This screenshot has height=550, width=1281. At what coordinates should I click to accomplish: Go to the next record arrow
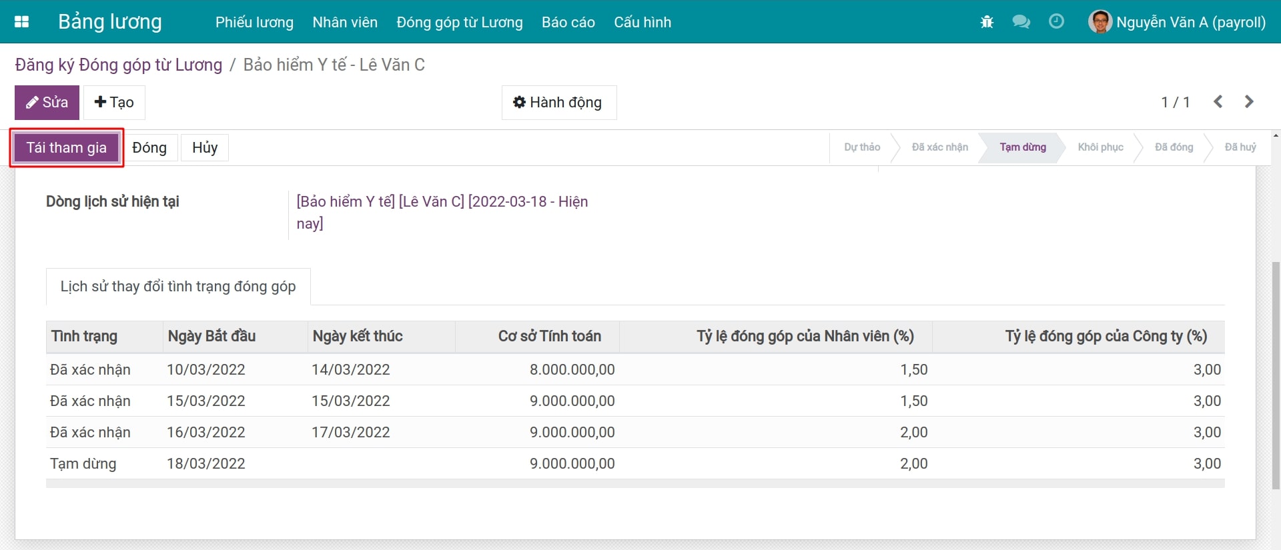[1249, 102]
